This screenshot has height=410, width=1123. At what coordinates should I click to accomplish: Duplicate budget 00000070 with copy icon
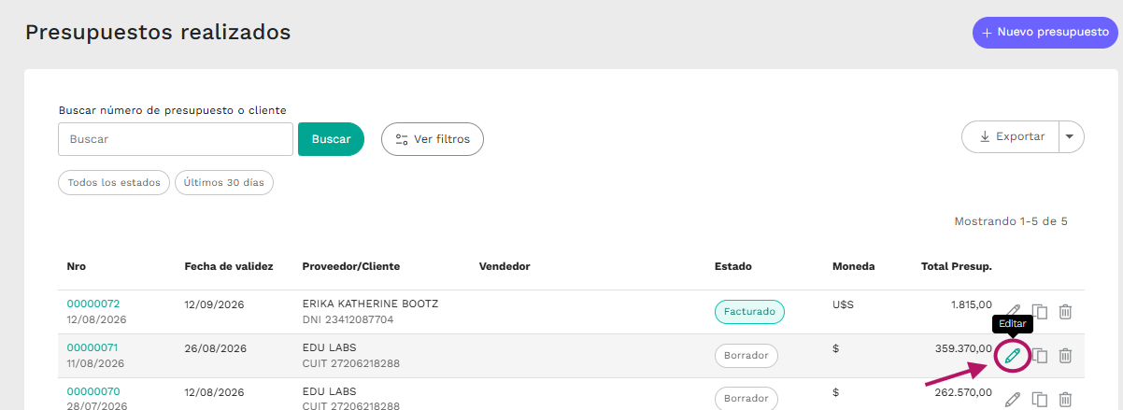point(1039,400)
